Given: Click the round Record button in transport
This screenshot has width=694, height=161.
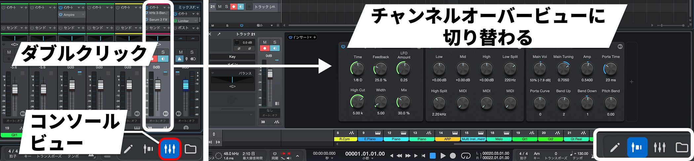Looking at the screenshot, I should 453,155.
